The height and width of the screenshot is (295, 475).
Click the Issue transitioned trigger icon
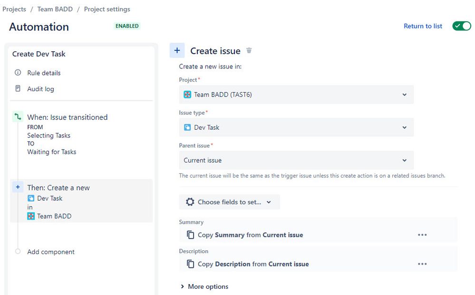click(18, 117)
